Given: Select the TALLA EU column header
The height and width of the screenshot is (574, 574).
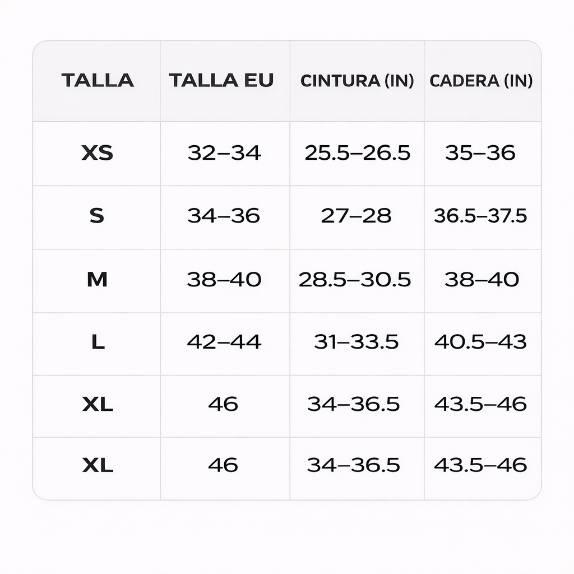Looking at the screenshot, I should tap(221, 80).
